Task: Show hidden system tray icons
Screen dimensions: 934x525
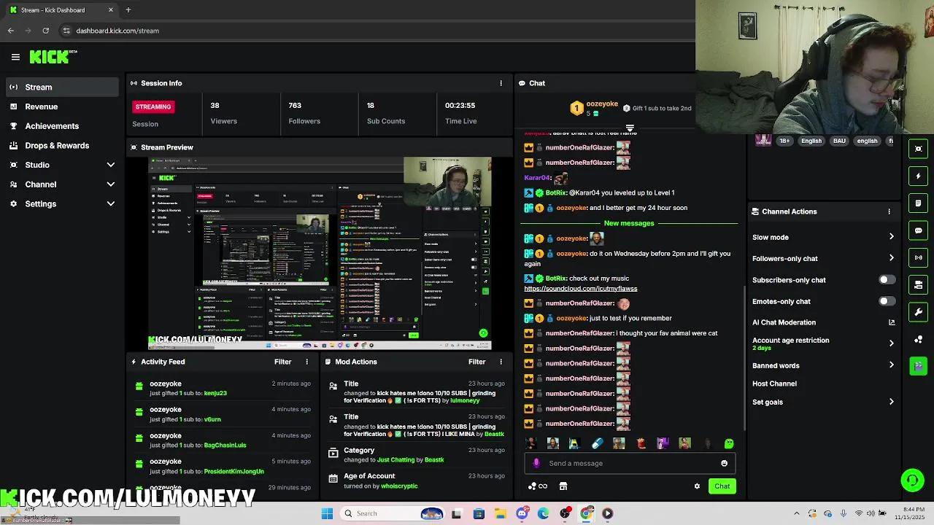Action: click(x=796, y=513)
